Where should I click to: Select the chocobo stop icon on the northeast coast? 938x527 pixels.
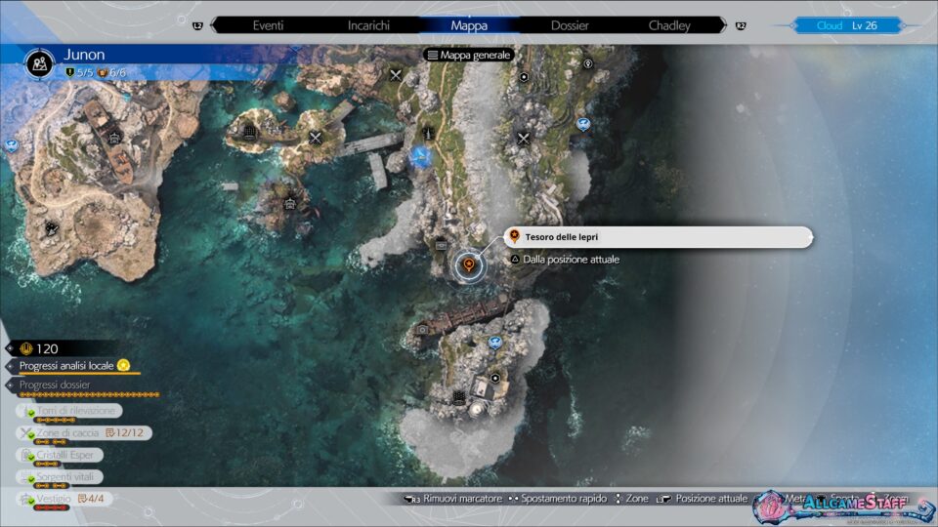point(583,124)
